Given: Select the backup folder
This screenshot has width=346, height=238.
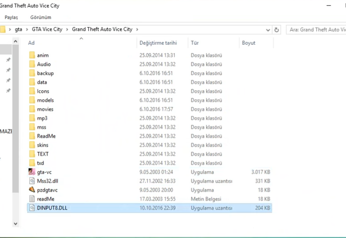Looking at the screenshot, I should click(x=45, y=73).
